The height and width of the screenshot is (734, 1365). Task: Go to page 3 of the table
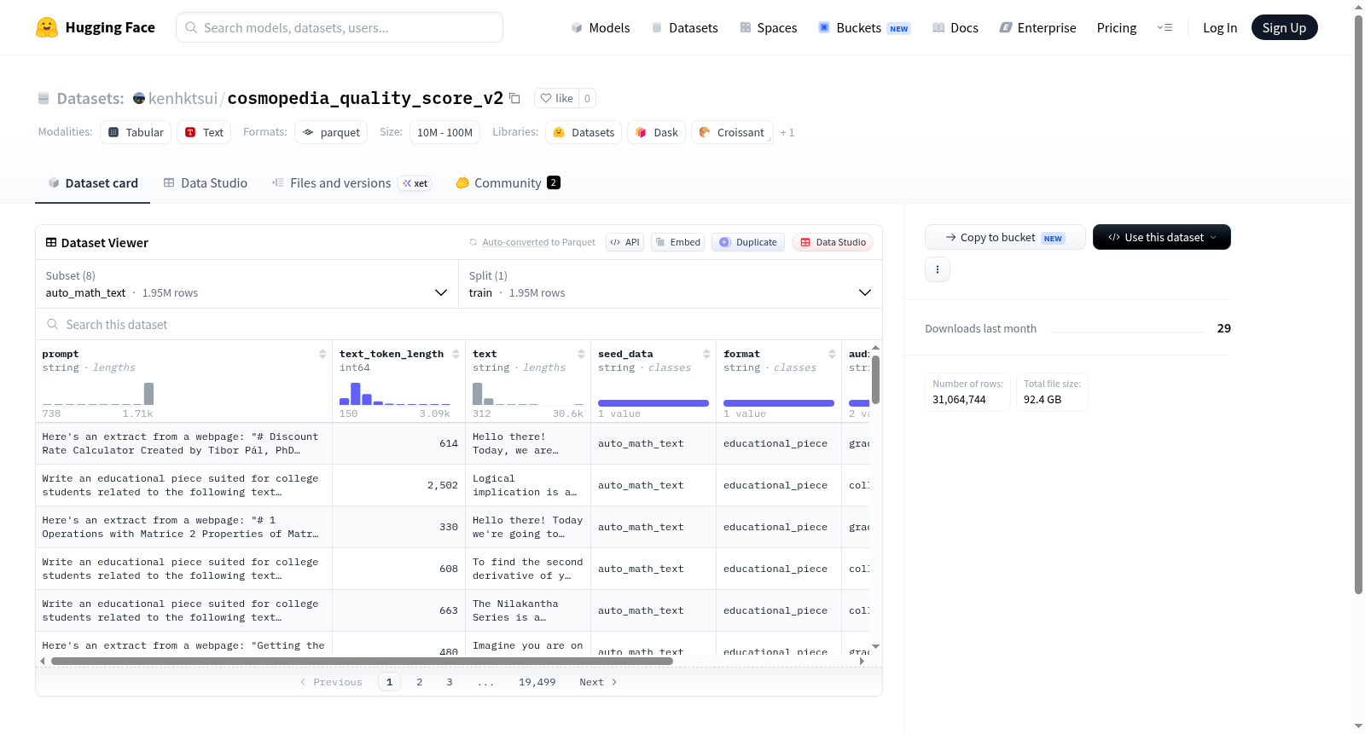click(450, 682)
